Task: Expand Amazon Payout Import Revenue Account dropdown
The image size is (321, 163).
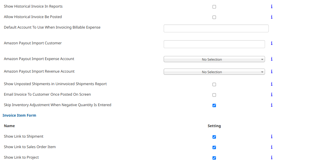Action: click(214, 72)
